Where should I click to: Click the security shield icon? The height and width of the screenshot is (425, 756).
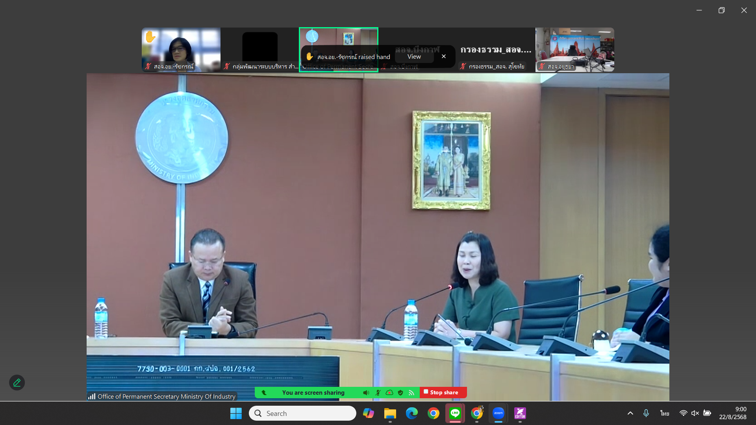coord(400,392)
